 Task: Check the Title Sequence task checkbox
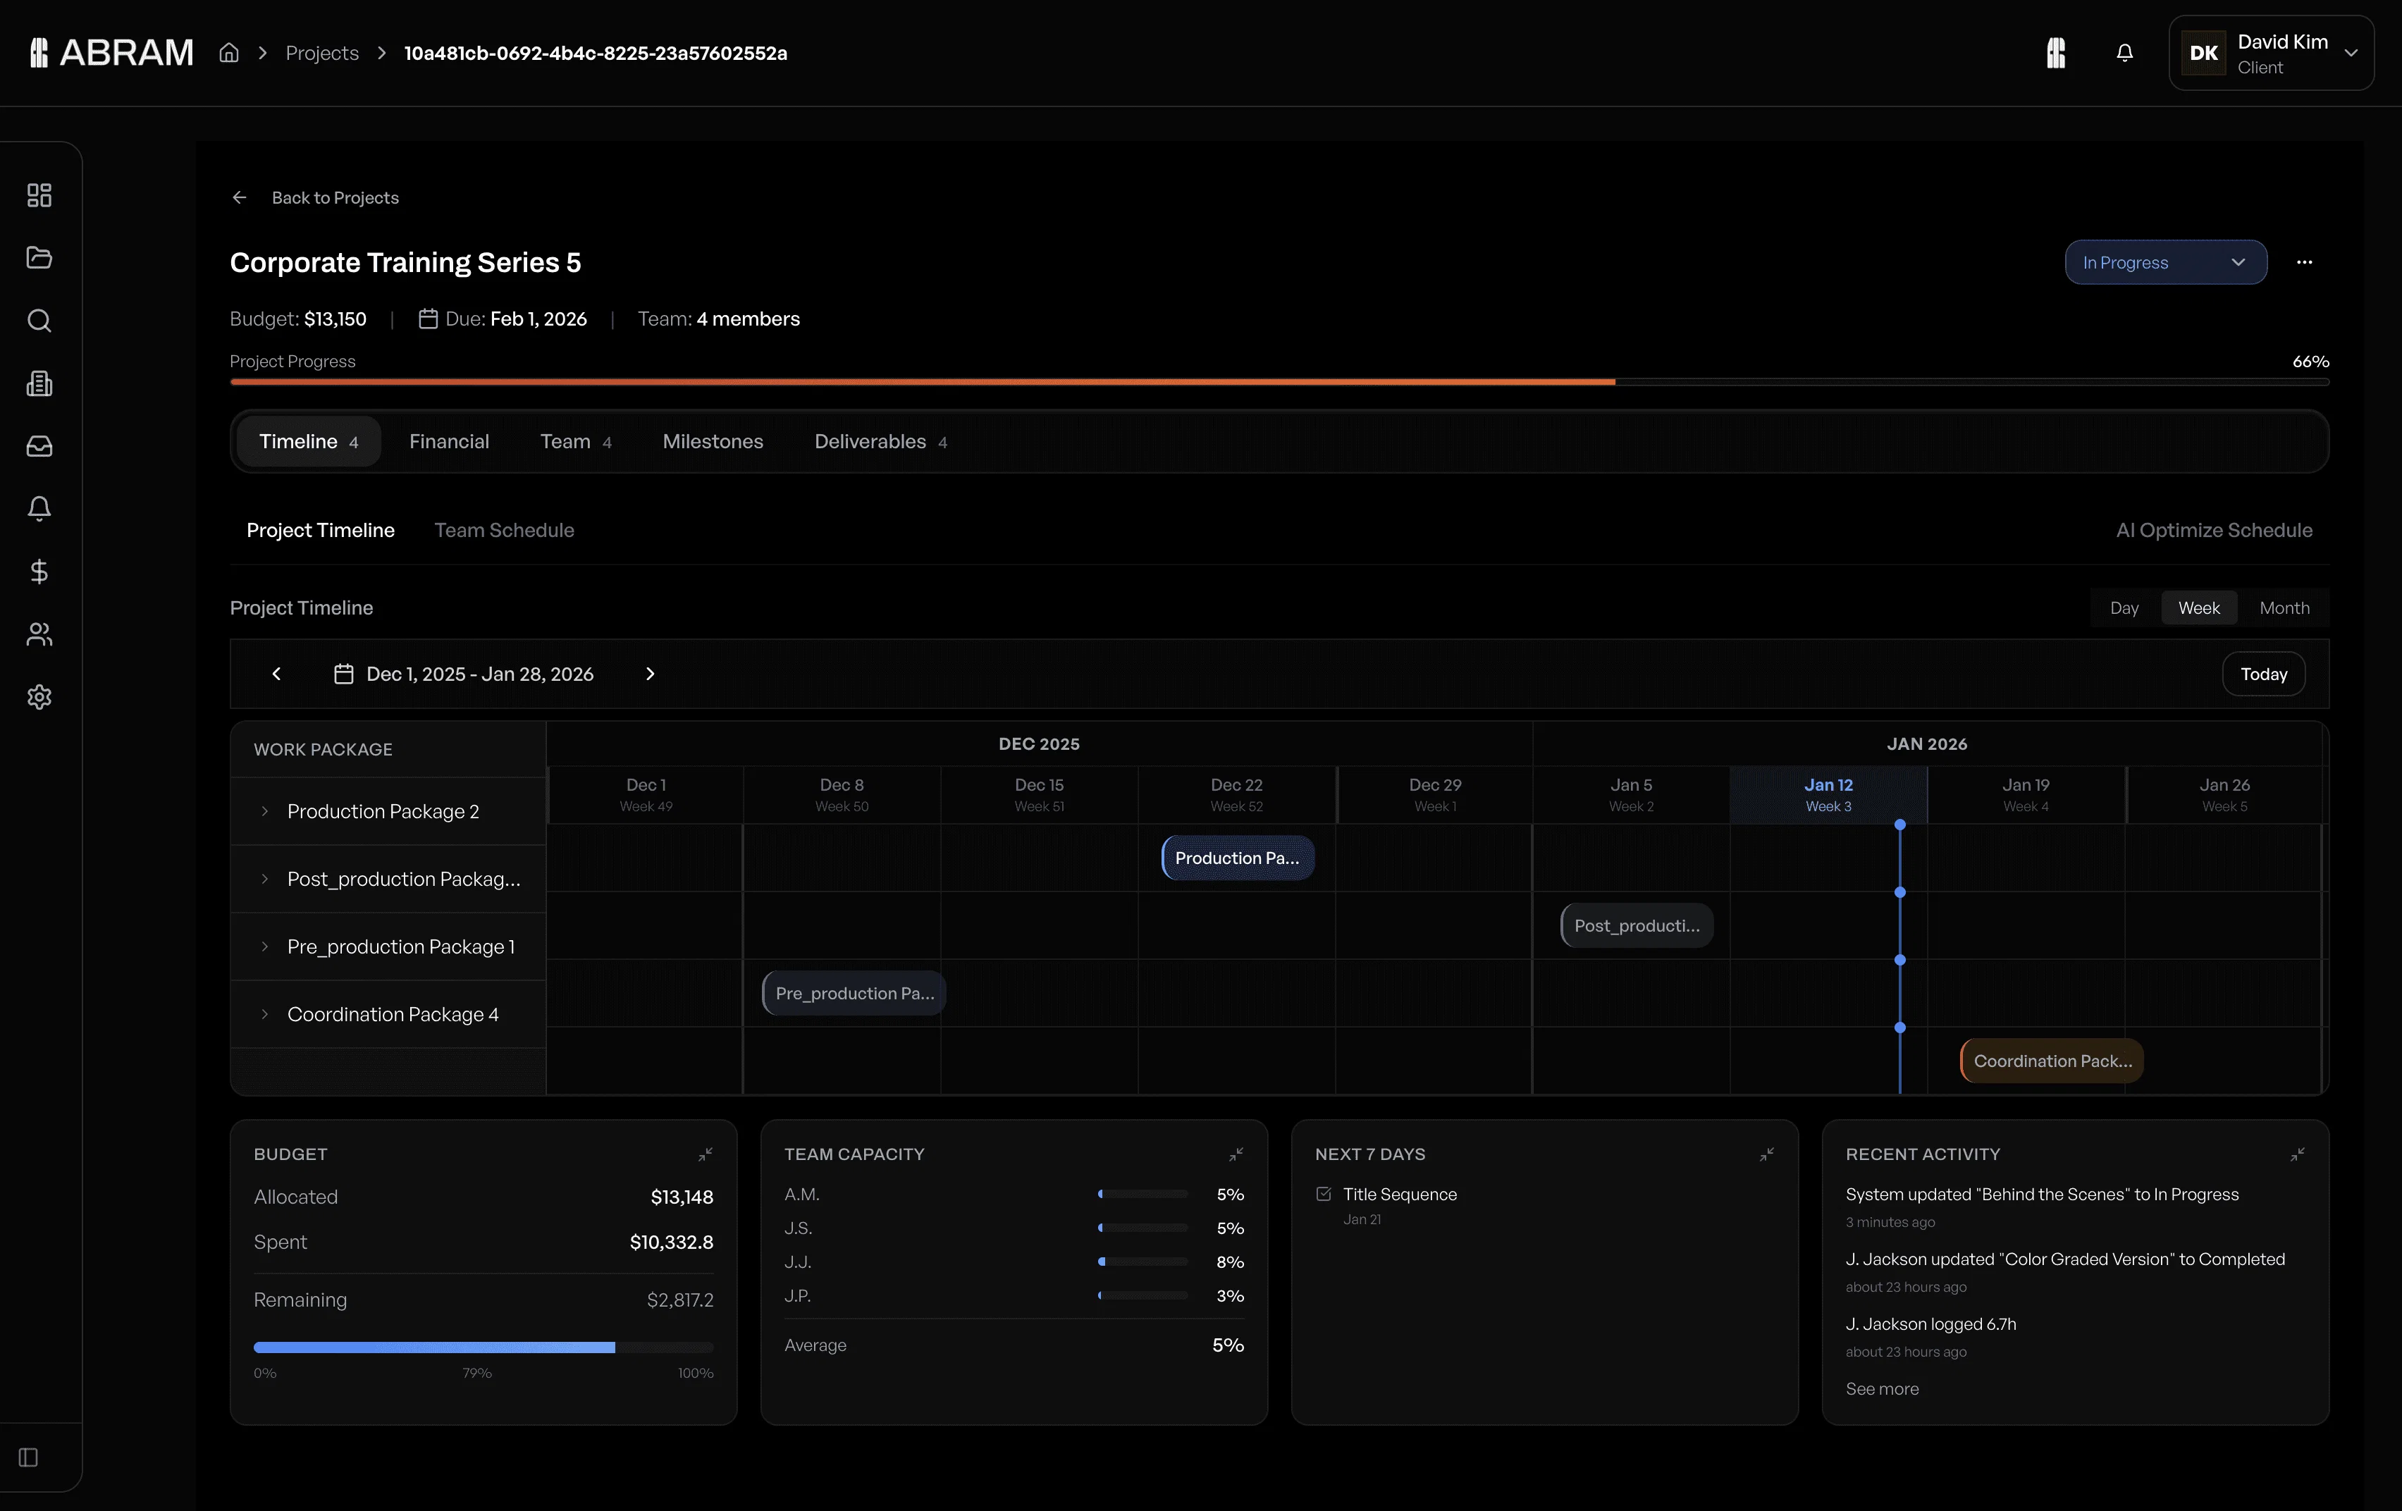point(1324,1194)
